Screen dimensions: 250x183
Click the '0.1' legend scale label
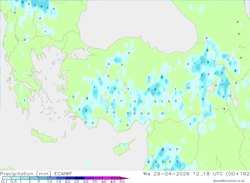tap(4, 182)
